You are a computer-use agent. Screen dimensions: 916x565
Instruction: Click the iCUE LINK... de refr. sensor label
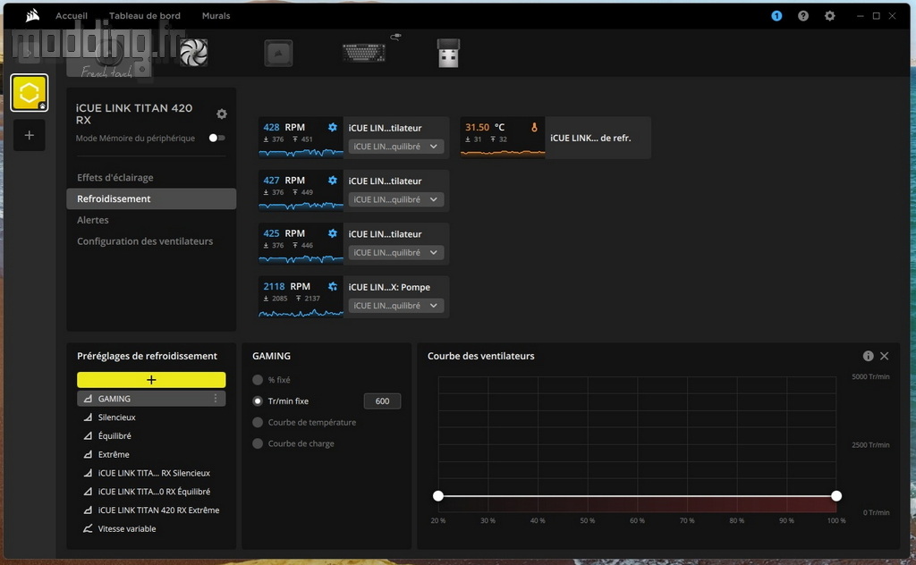click(x=590, y=139)
